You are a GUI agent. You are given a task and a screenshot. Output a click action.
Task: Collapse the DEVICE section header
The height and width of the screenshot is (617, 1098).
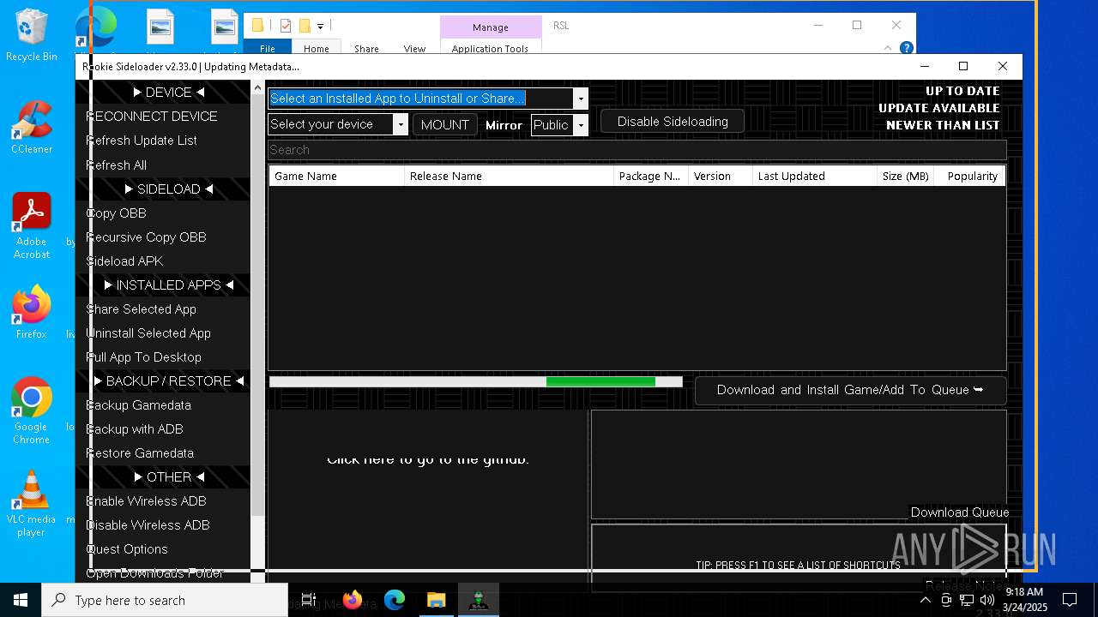(169, 93)
